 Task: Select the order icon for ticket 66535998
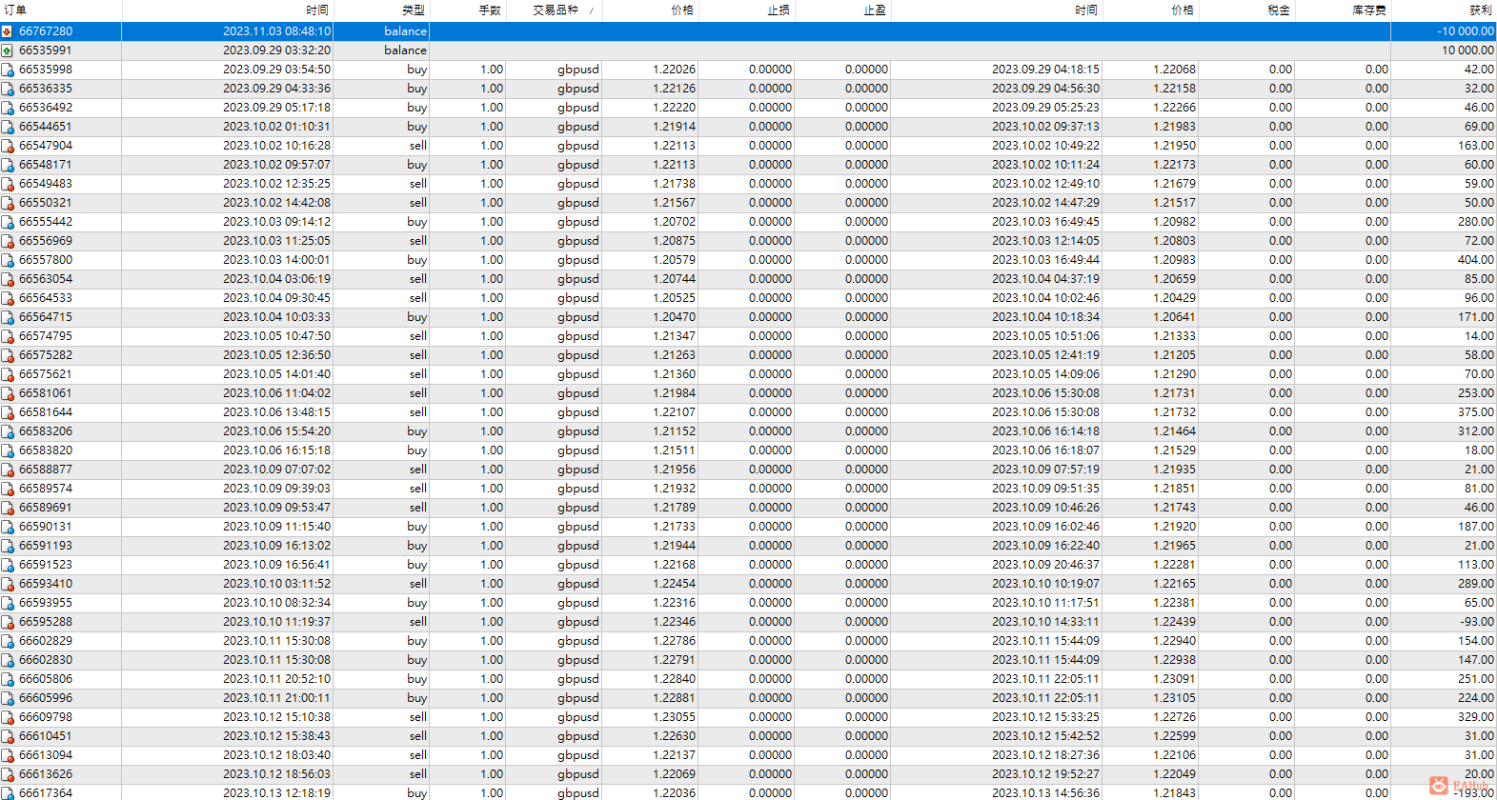(7, 70)
